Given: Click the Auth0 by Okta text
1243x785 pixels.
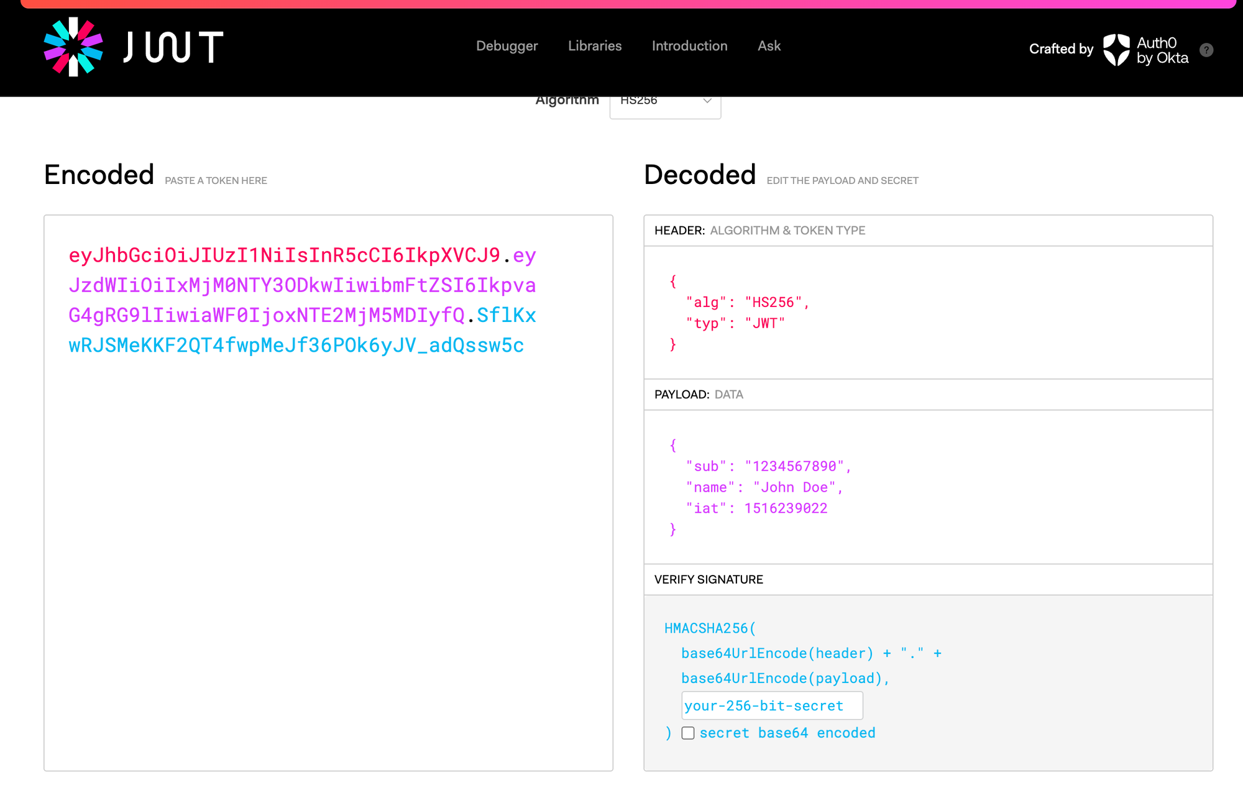Looking at the screenshot, I should 1162,50.
